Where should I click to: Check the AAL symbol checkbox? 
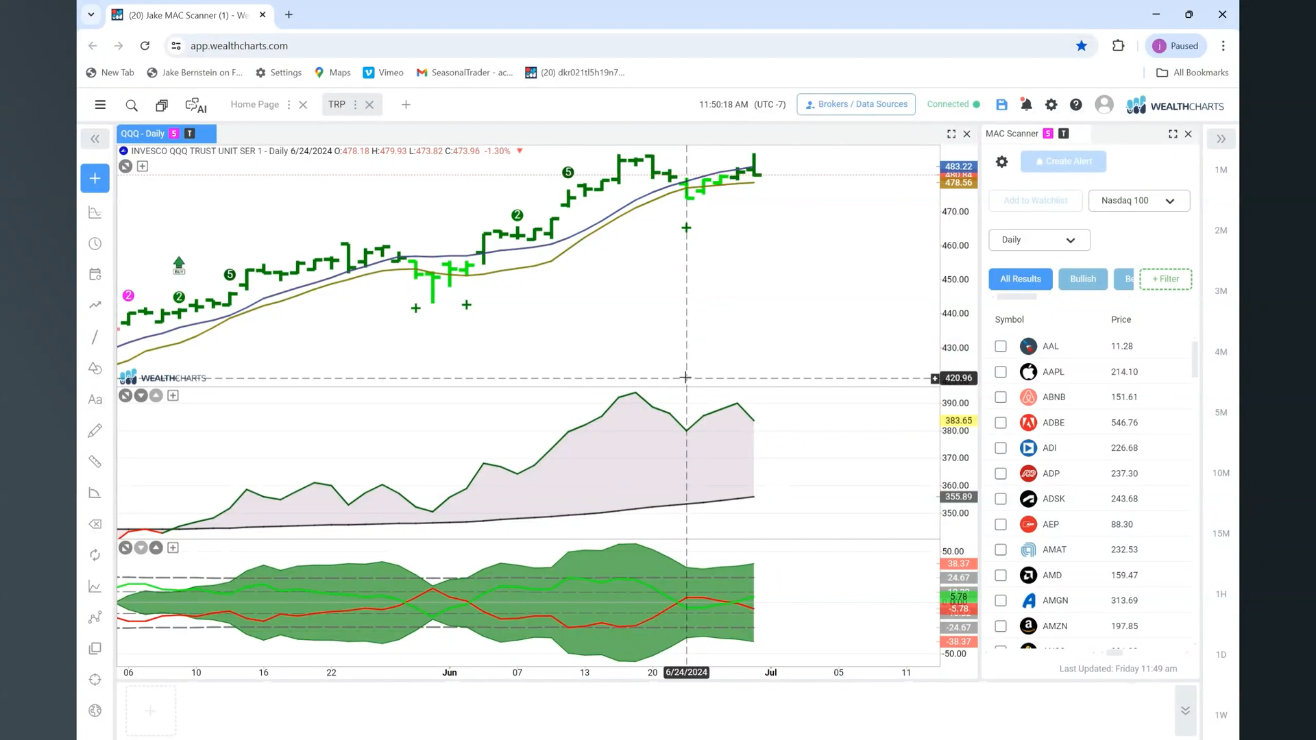[x=1001, y=347]
